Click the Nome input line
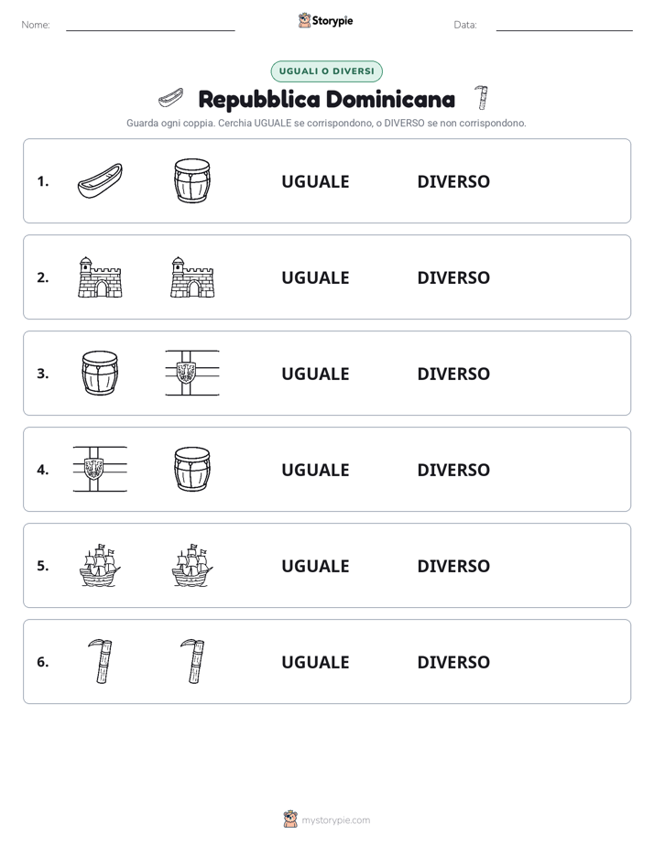 [150, 26]
